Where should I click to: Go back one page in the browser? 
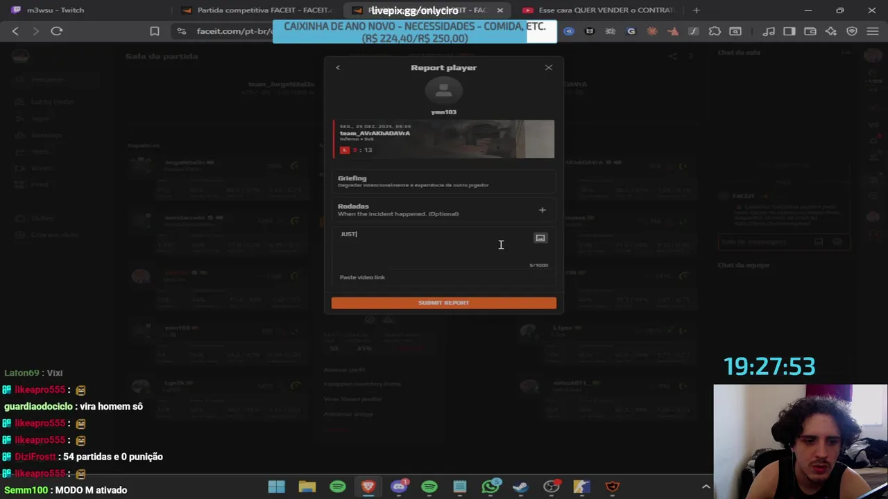[x=15, y=31]
